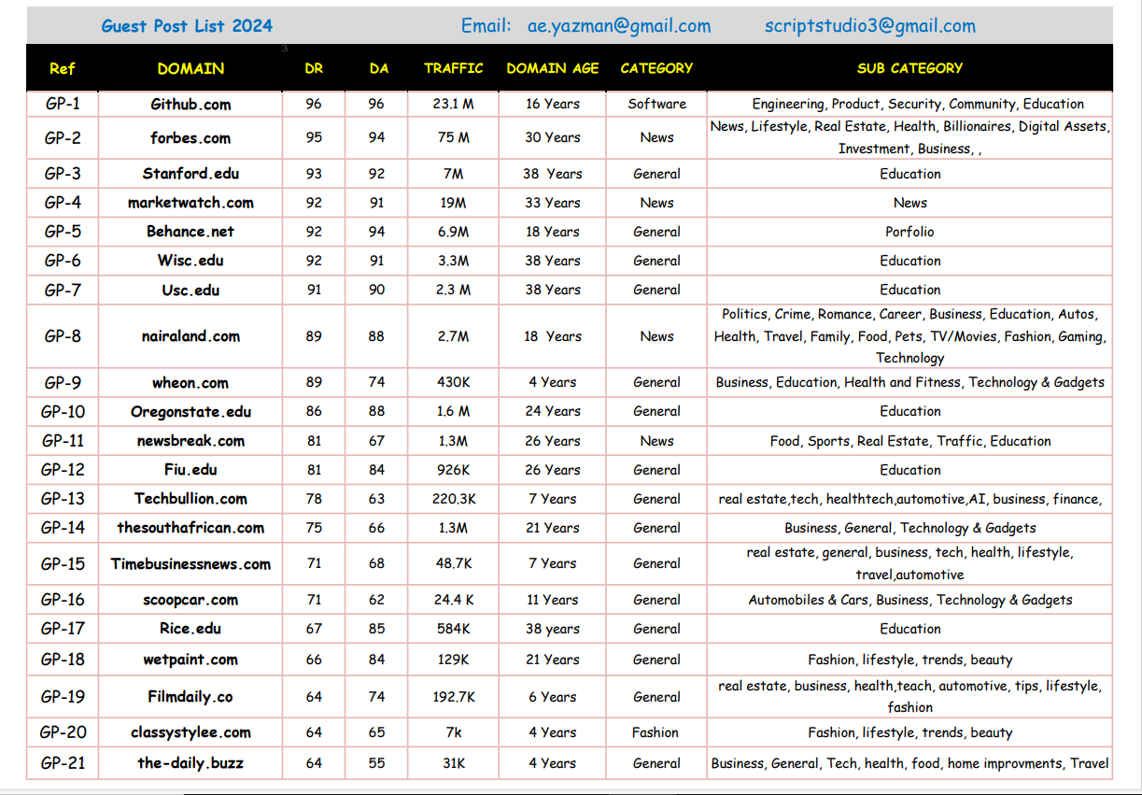Click the scriptstudio3@gmail.com email address
This screenshot has height=795, width=1142.
coord(870,26)
